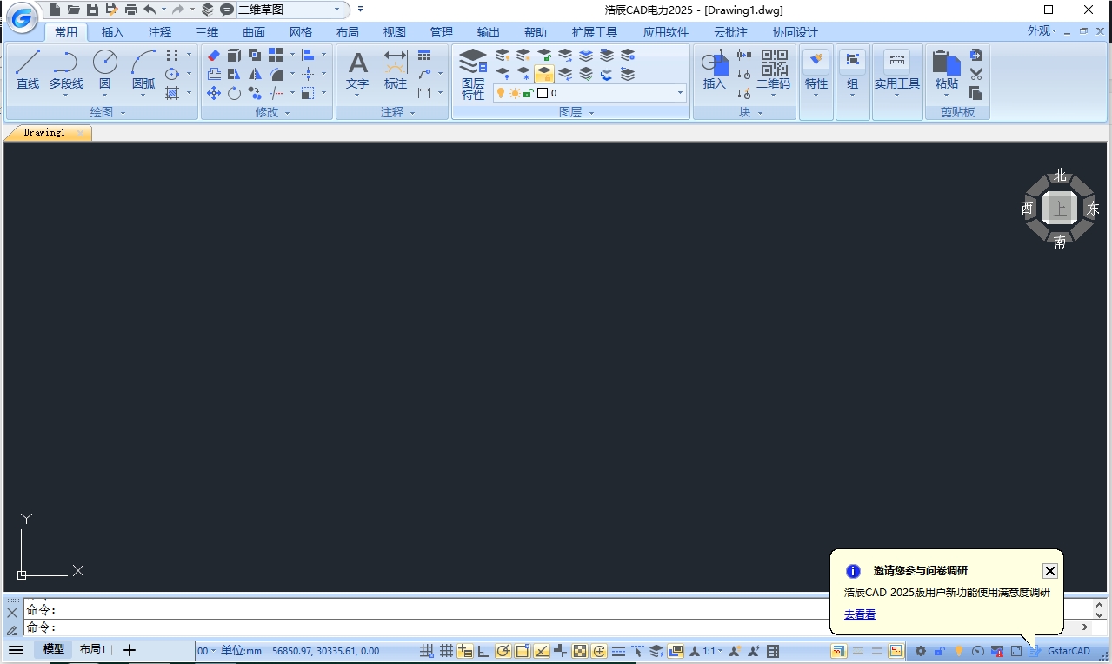
Task: Click the Cut scissors icon in clipboard panel
Action: pos(976,74)
